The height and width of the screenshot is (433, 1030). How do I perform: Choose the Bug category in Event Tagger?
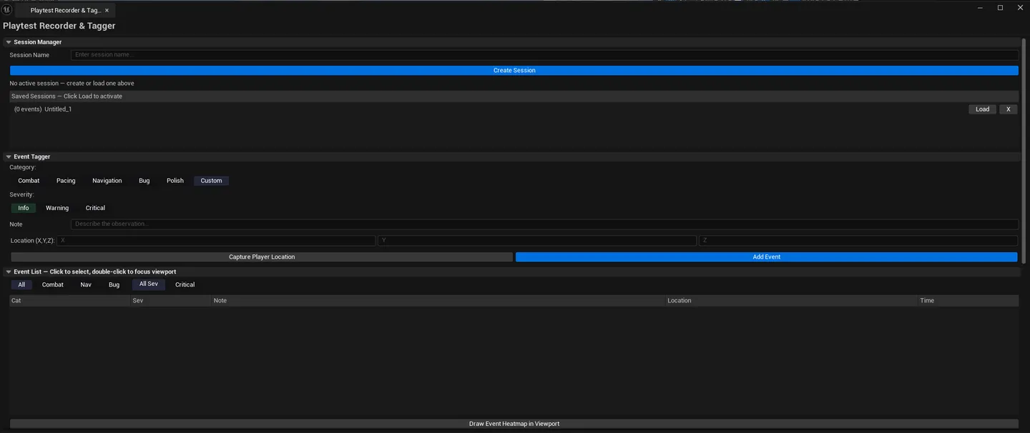(x=144, y=181)
